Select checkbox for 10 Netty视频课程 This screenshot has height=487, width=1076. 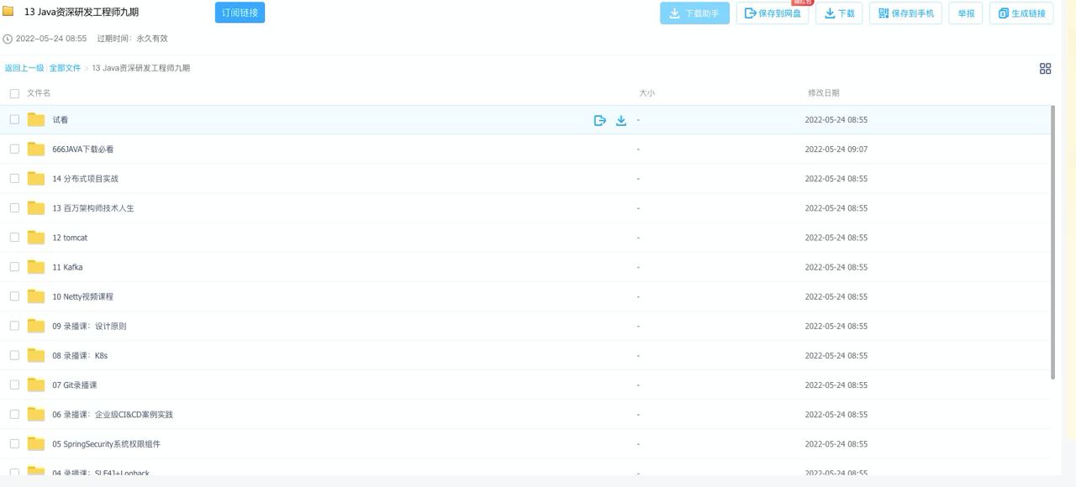pyautogui.click(x=14, y=296)
